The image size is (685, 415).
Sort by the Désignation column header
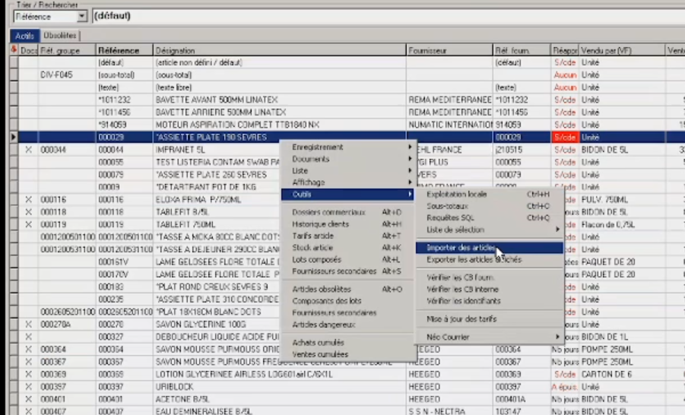pyautogui.click(x=278, y=50)
